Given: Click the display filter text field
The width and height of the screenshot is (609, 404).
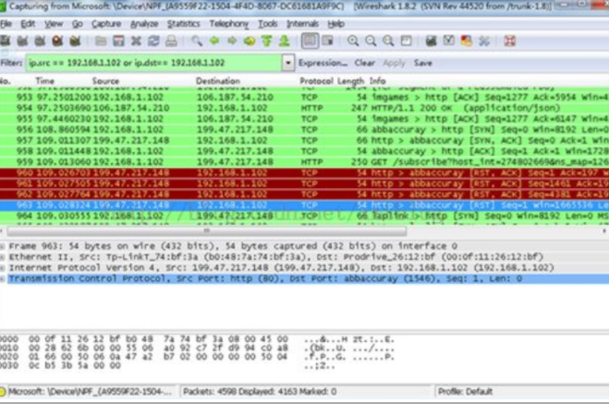Looking at the screenshot, I should [x=153, y=63].
